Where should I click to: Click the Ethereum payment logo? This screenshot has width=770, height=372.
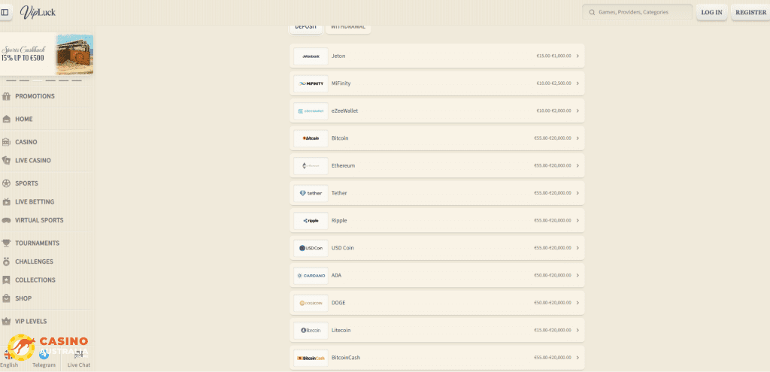click(x=311, y=166)
